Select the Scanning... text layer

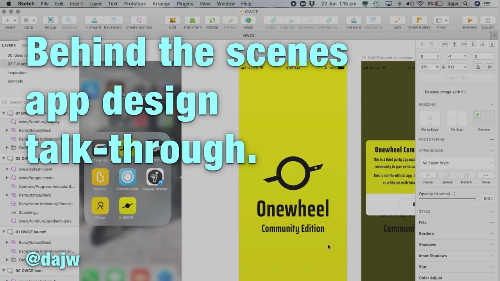coord(29,212)
